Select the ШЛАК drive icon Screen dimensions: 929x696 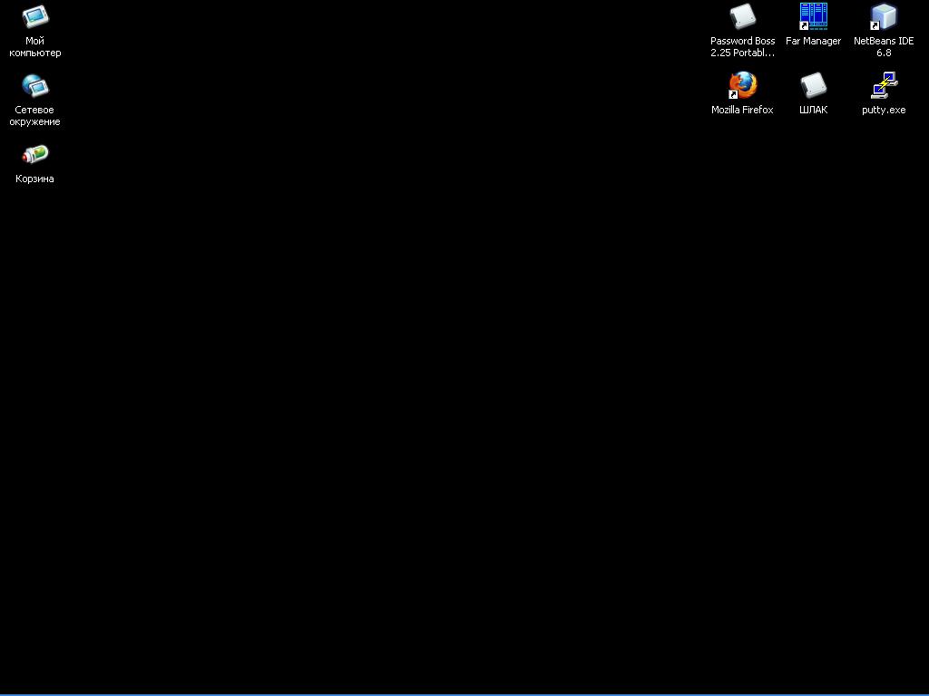[813, 86]
